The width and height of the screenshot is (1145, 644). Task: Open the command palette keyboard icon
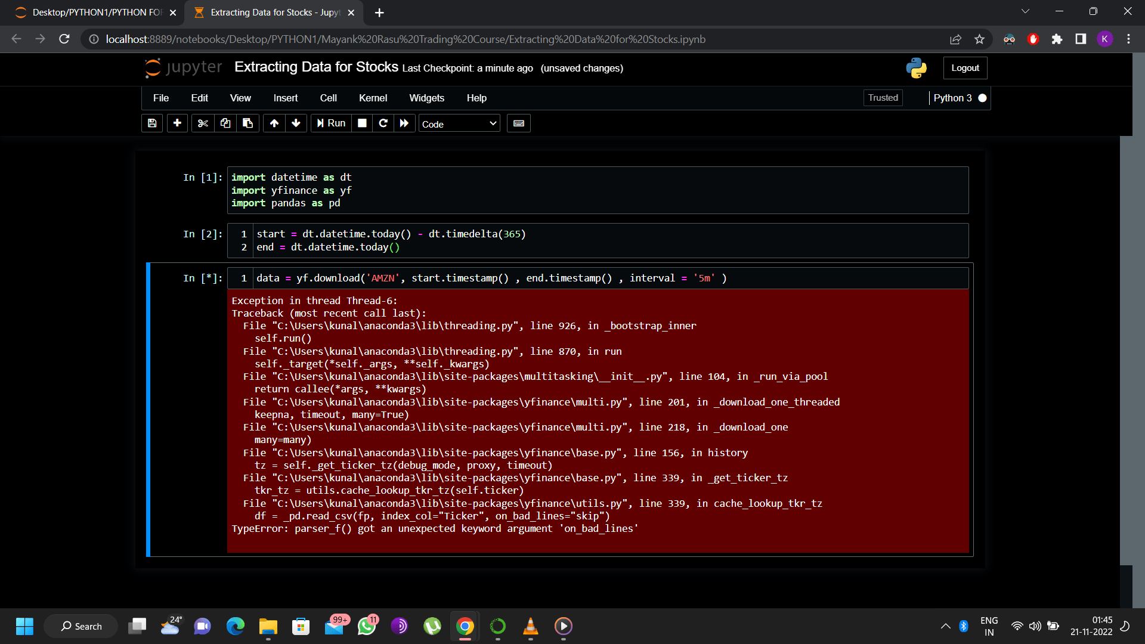click(518, 123)
